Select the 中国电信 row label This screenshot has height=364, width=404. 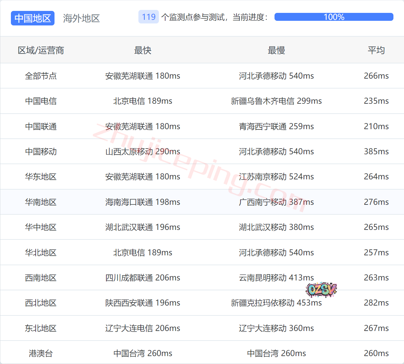pyautogui.click(x=41, y=101)
